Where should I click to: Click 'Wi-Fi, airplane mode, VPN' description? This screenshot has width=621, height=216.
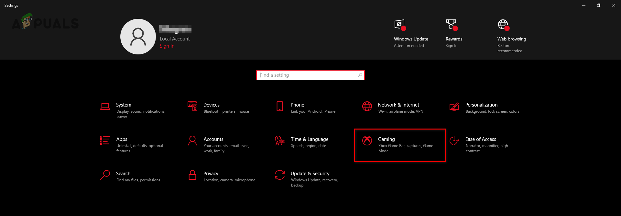[401, 111]
